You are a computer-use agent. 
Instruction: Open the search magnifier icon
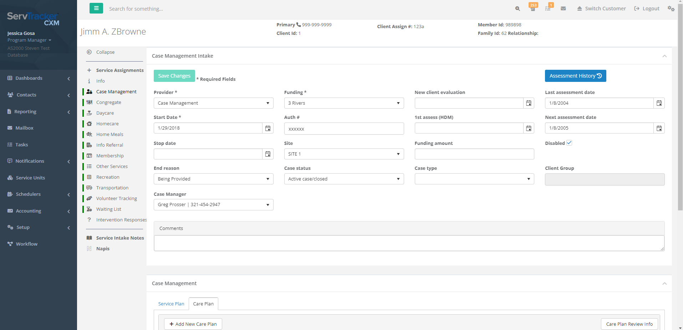click(x=517, y=9)
